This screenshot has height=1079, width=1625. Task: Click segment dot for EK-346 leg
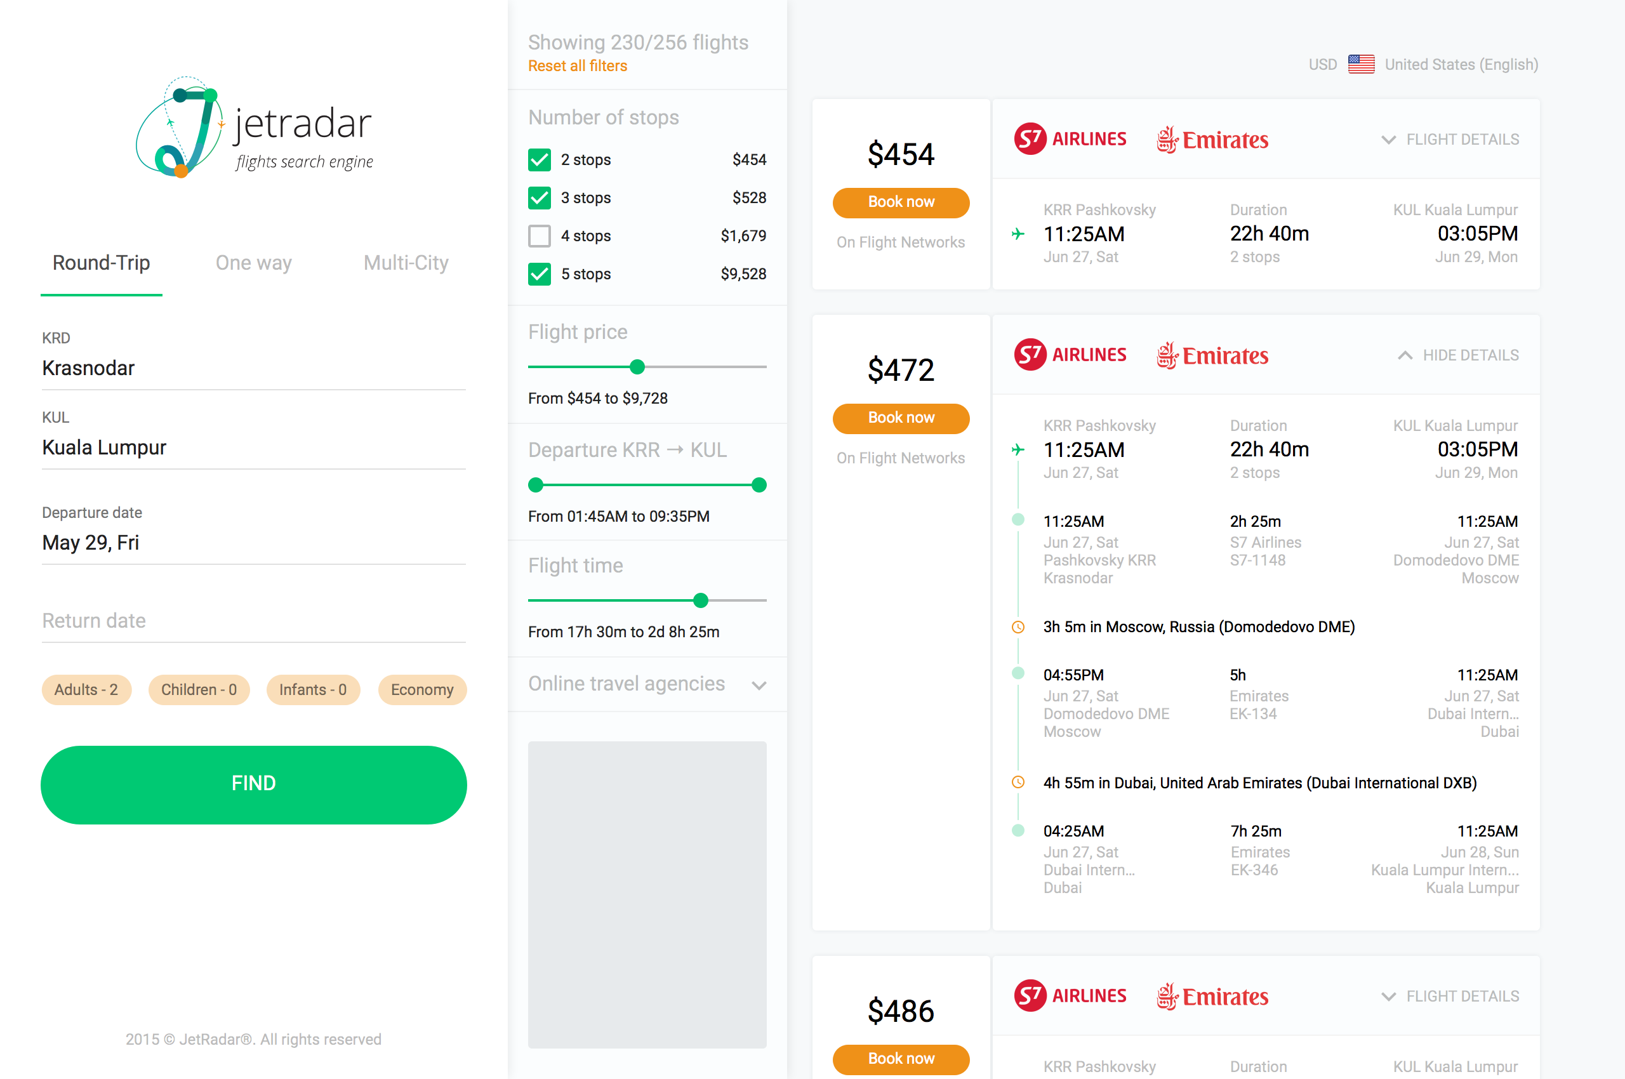pos(1018,830)
